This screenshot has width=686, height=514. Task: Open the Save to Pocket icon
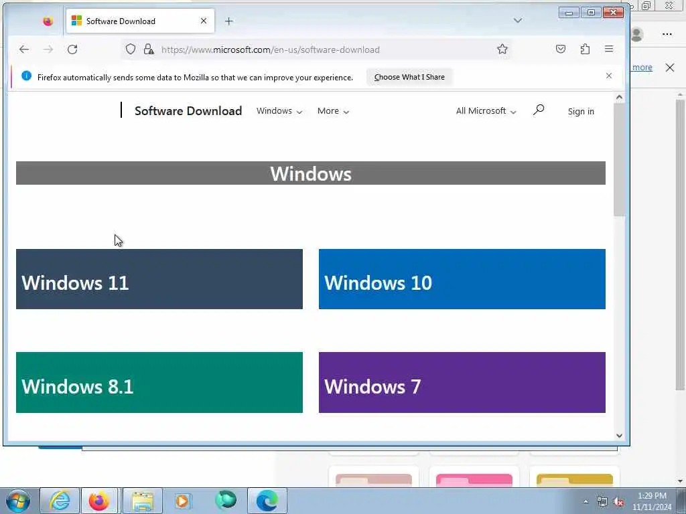coord(561,49)
